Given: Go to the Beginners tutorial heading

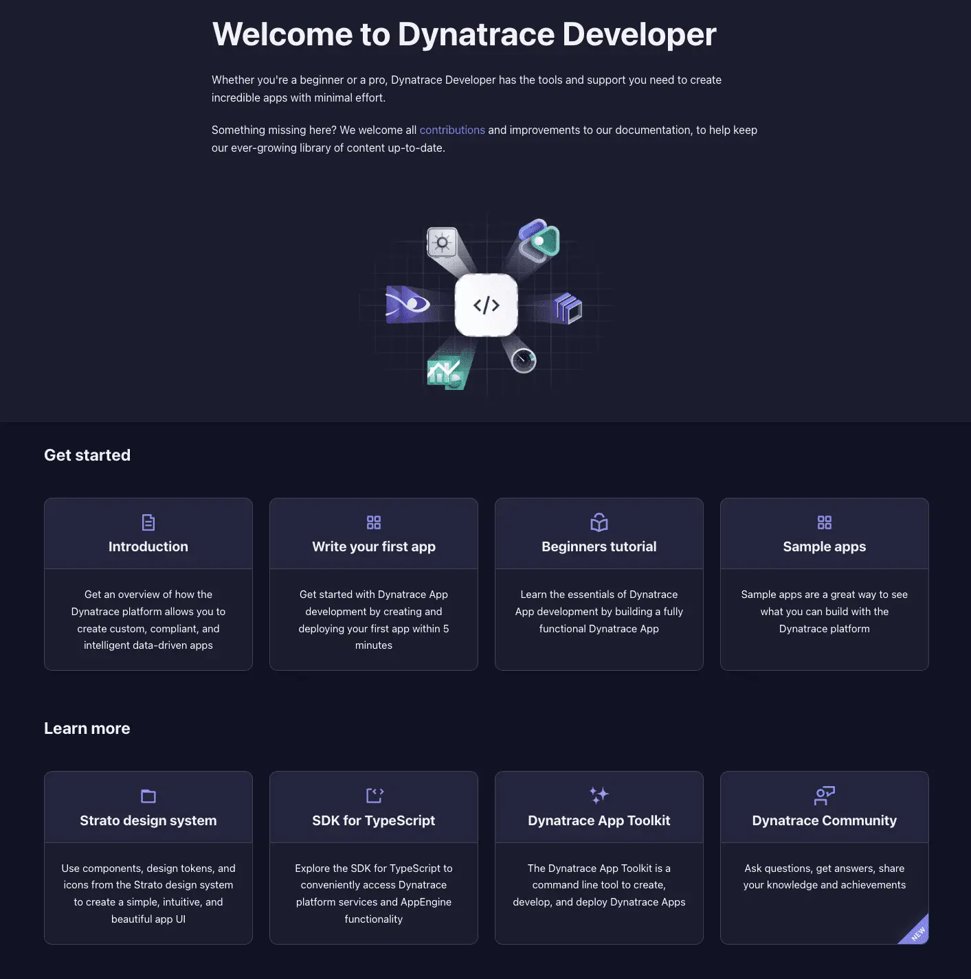Looking at the screenshot, I should [x=599, y=546].
